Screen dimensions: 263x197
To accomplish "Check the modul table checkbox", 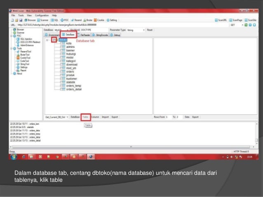I will (x=61, y=58).
